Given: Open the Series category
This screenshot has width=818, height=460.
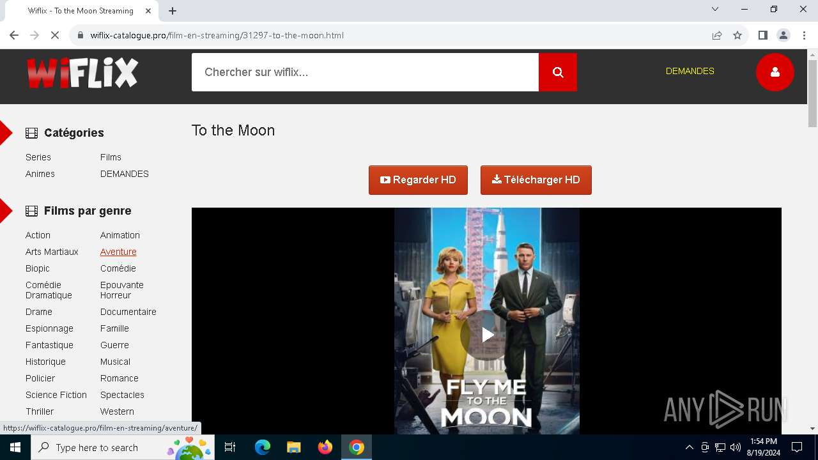Looking at the screenshot, I should point(38,157).
